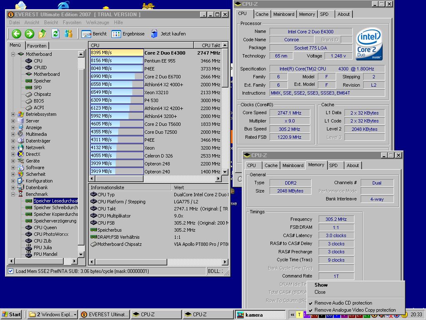Toggle the Load Mem SSE2 status checkbox
The height and width of the screenshot is (320, 426).
point(11,271)
